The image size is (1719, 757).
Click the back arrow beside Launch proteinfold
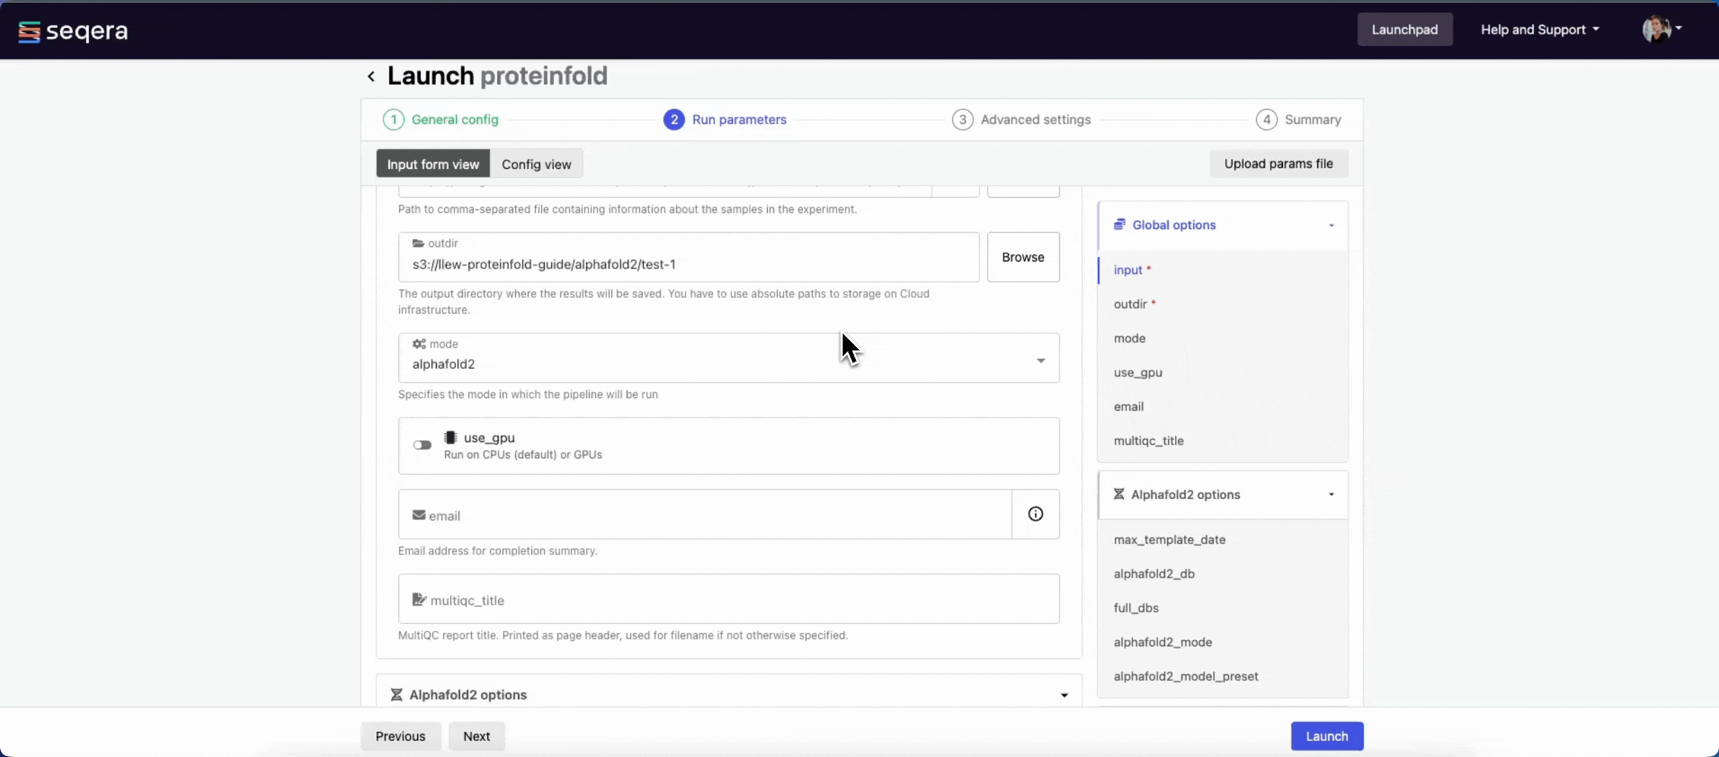(x=371, y=76)
